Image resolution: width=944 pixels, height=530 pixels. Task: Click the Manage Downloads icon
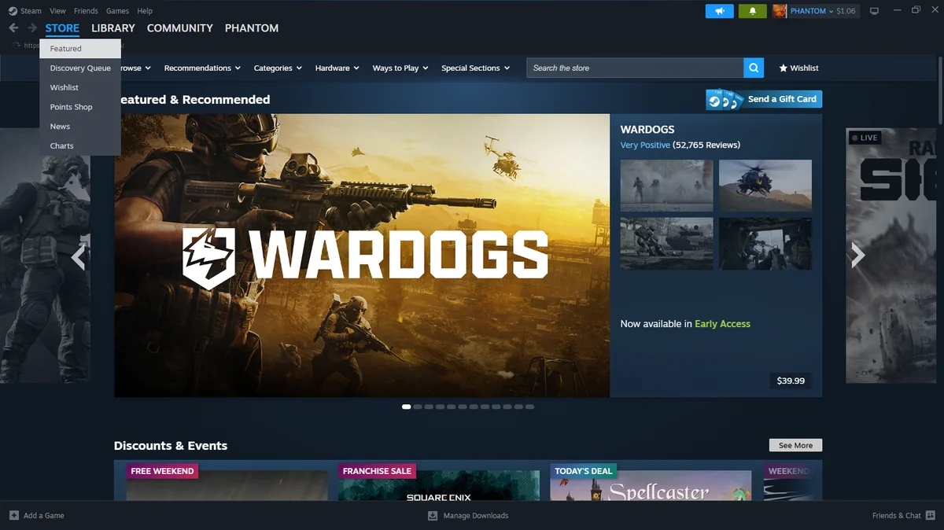433,516
